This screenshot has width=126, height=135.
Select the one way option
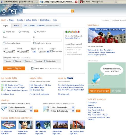pos(20,32)
